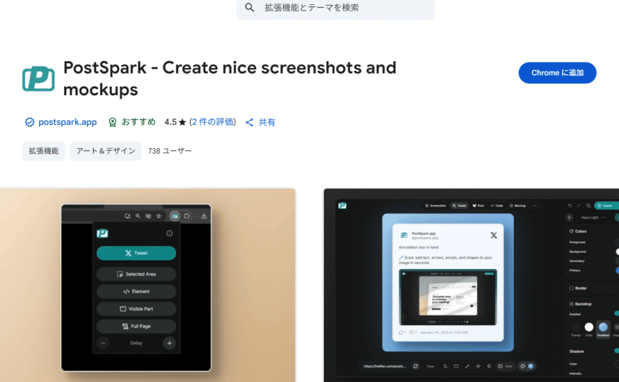Viewport: 619px width, 382px height.
Task: Start a Full Page capture
Action: (136, 326)
